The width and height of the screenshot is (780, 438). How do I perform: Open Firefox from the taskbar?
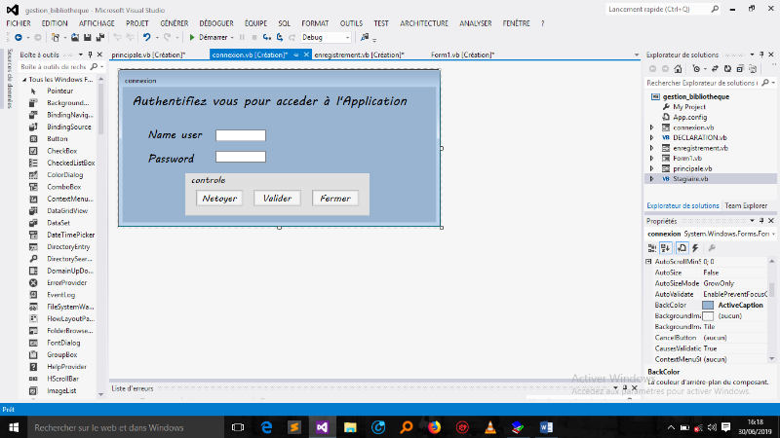(434, 427)
